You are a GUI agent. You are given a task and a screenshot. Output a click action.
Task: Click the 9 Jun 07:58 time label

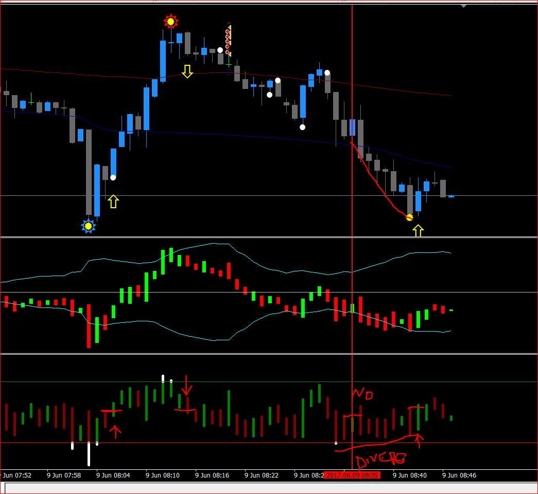(64, 475)
